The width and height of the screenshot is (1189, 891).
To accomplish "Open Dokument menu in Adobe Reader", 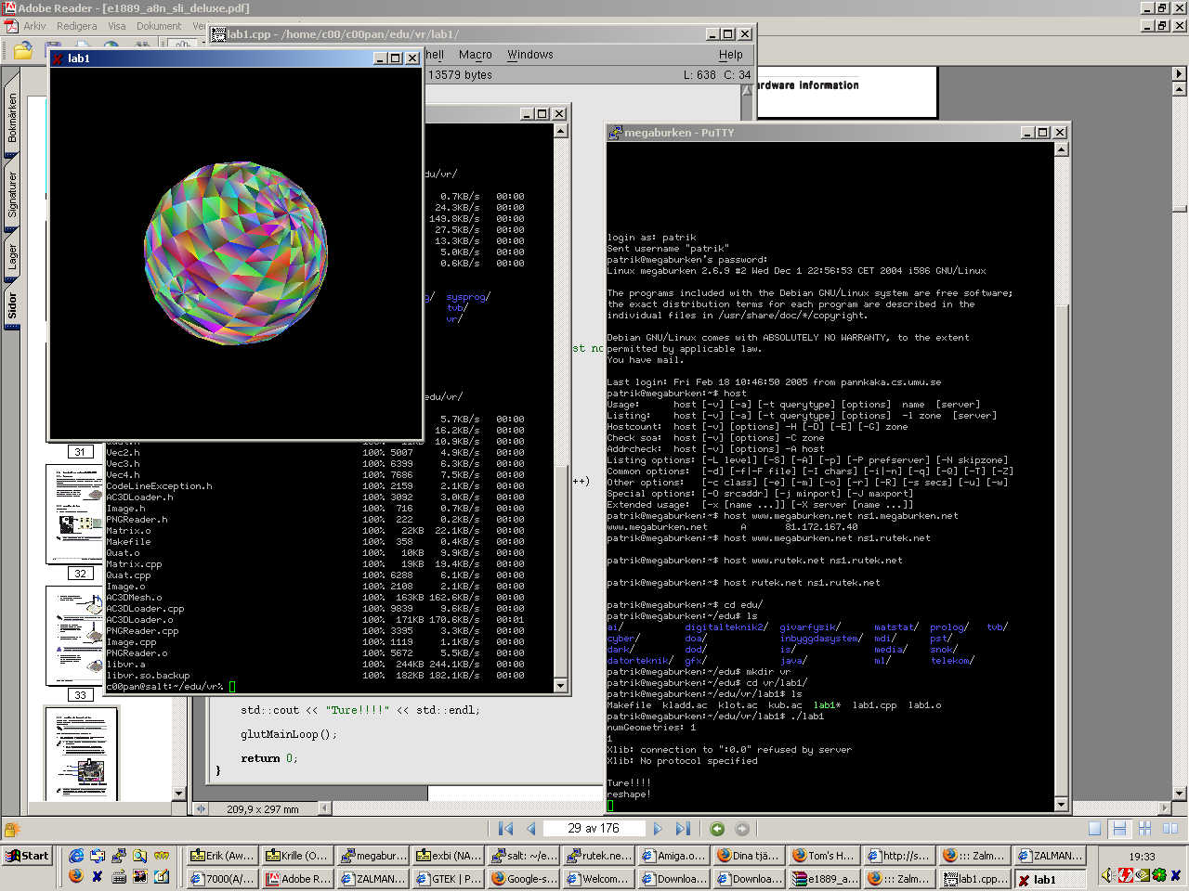I will coord(159,26).
